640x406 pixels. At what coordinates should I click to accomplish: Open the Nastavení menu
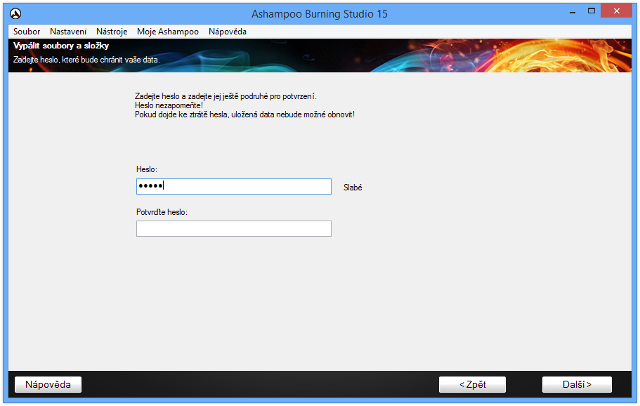click(68, 32)
